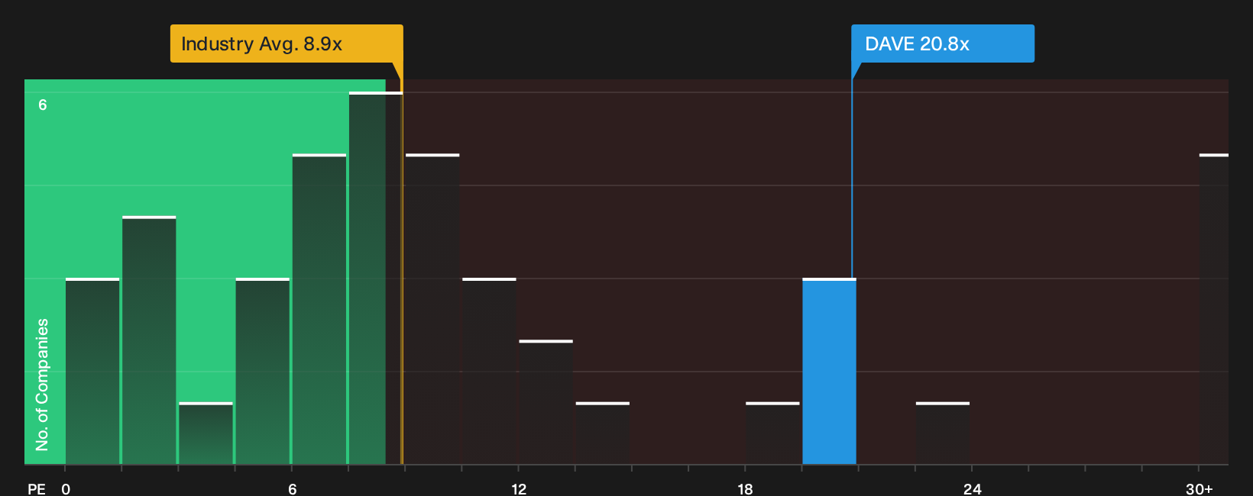The height and width of the screenshot is (496, 1253).
Task: Click the "30+" x-axis label
Action: 1200,489
